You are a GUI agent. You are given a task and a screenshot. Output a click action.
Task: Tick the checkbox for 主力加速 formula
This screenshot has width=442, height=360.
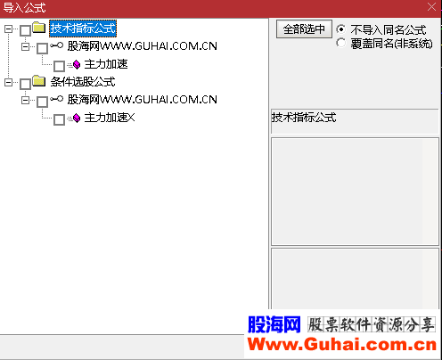59,66
